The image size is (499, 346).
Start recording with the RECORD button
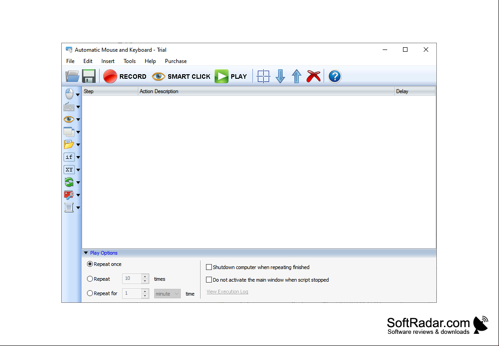[x=125, y=76]
